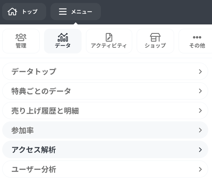Click the arrow at the アクセス解析 row
The width and height of the screenshot is (212, 181).
coord(200,150)
